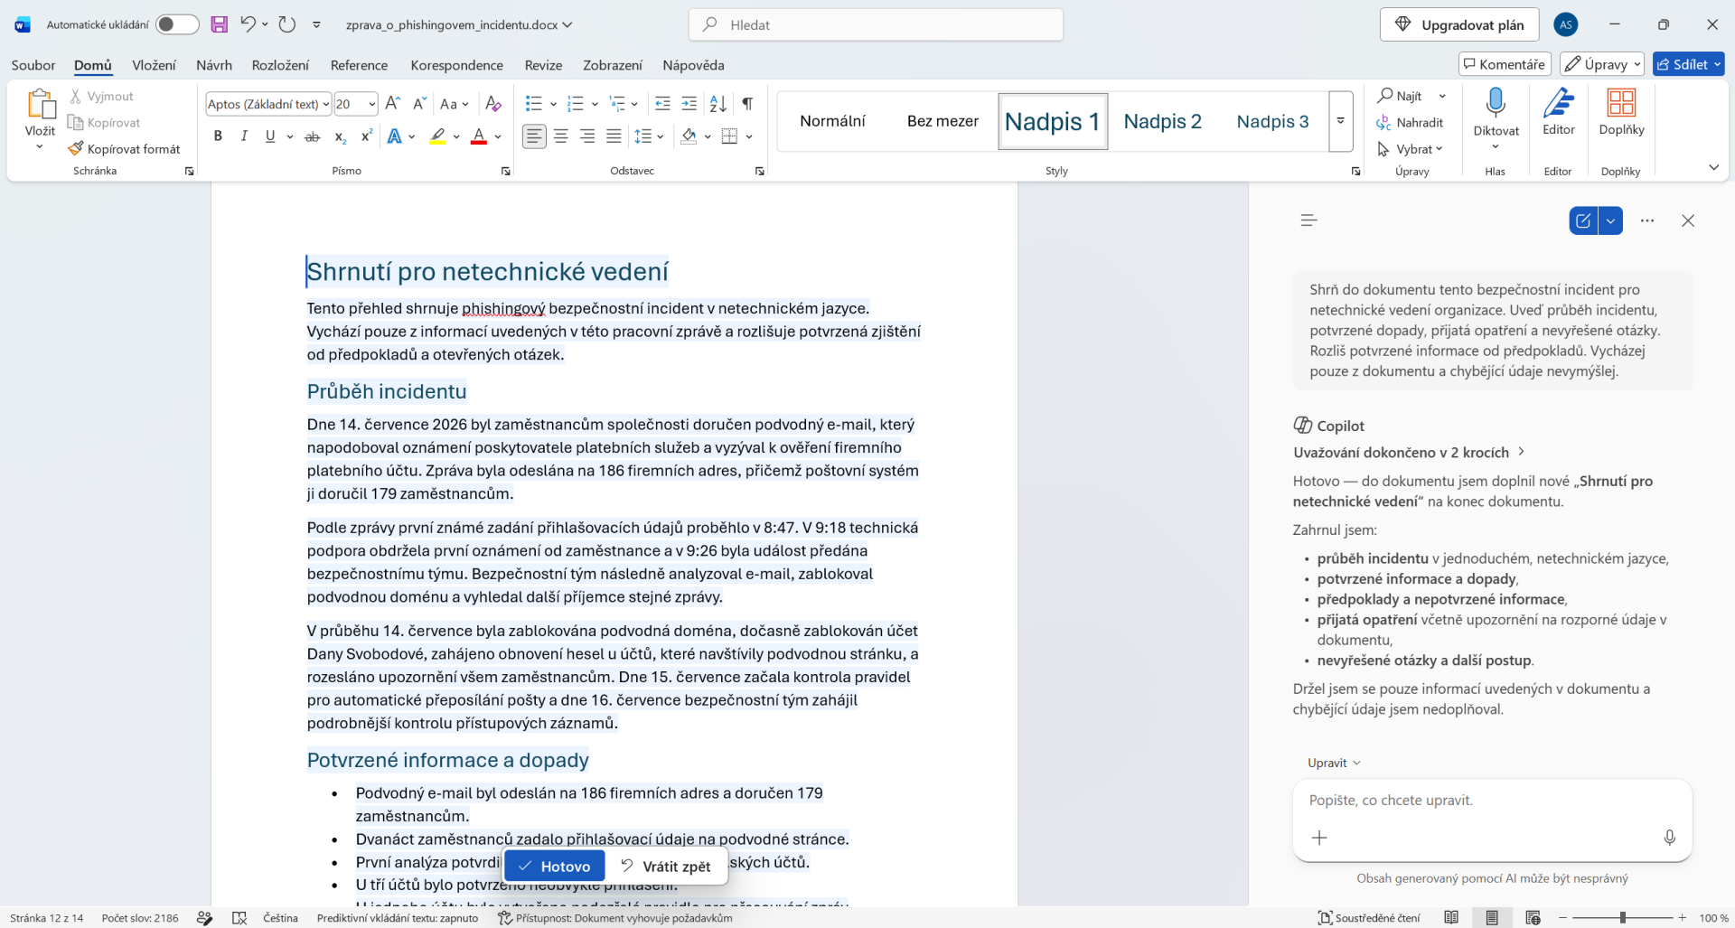1735x928 pixels.
Task: Open font name dropdown
Action: point(325,104)
